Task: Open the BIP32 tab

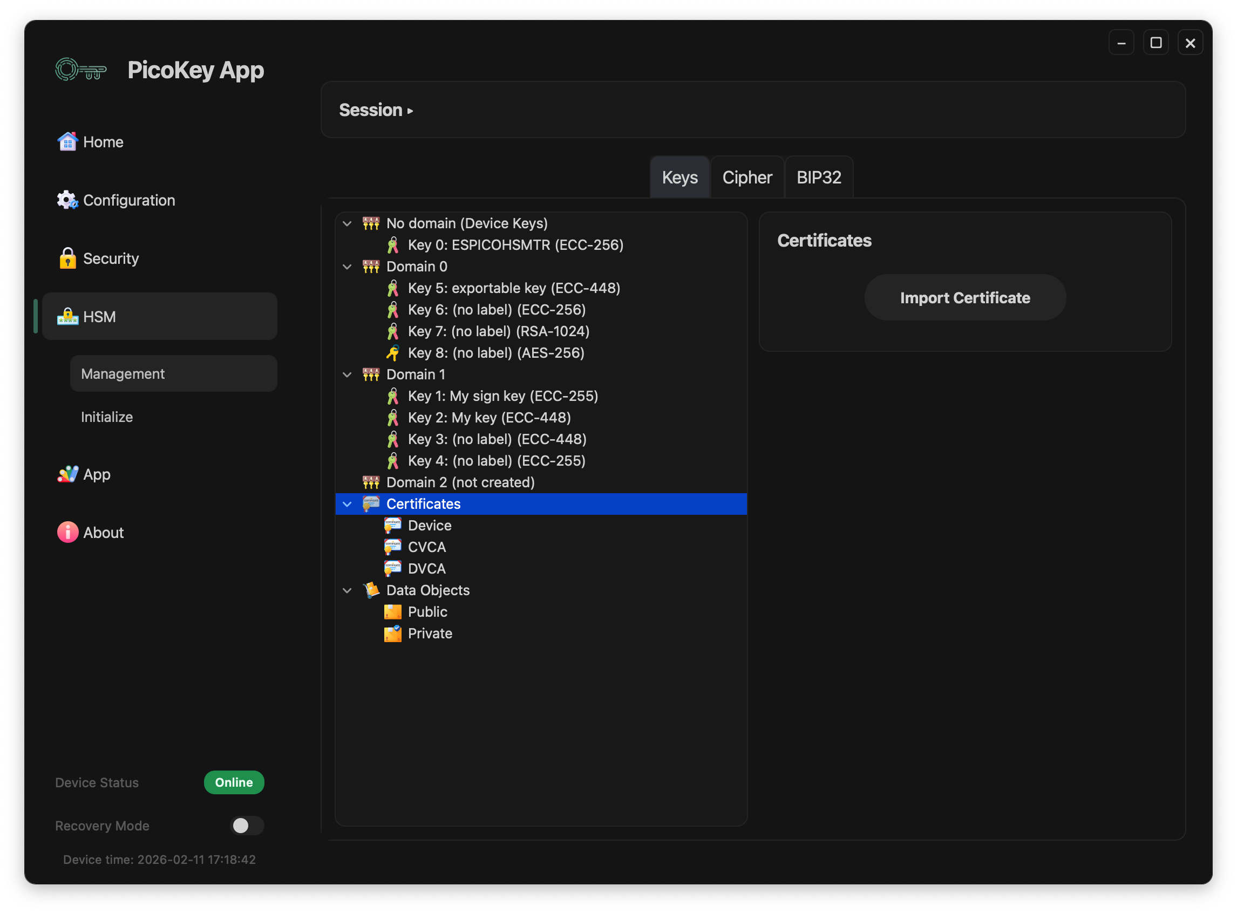Action: pyautogui.click(x=819, y=178)
